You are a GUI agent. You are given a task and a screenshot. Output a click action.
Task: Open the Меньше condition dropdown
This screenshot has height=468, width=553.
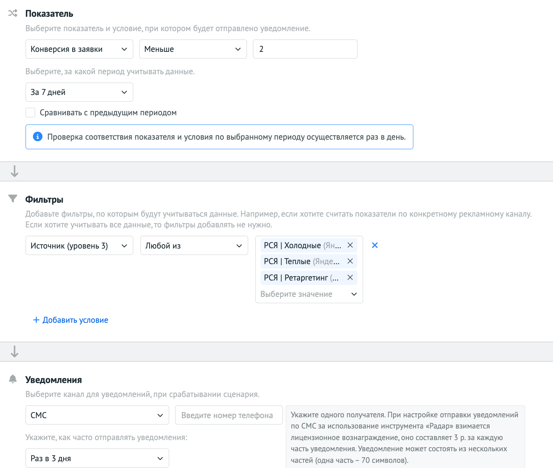click(193, 49)
